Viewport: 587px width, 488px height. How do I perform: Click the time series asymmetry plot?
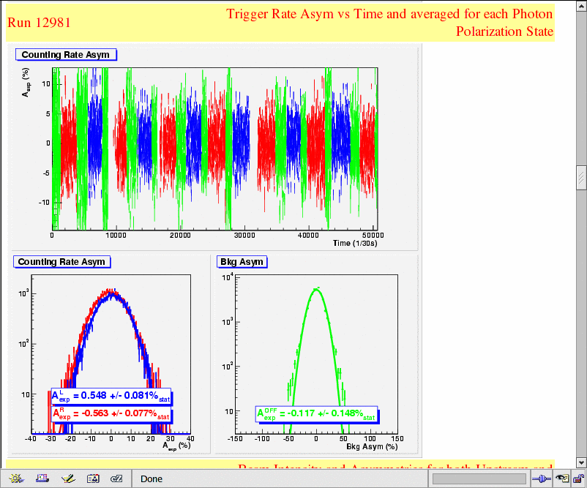[215, 149]
